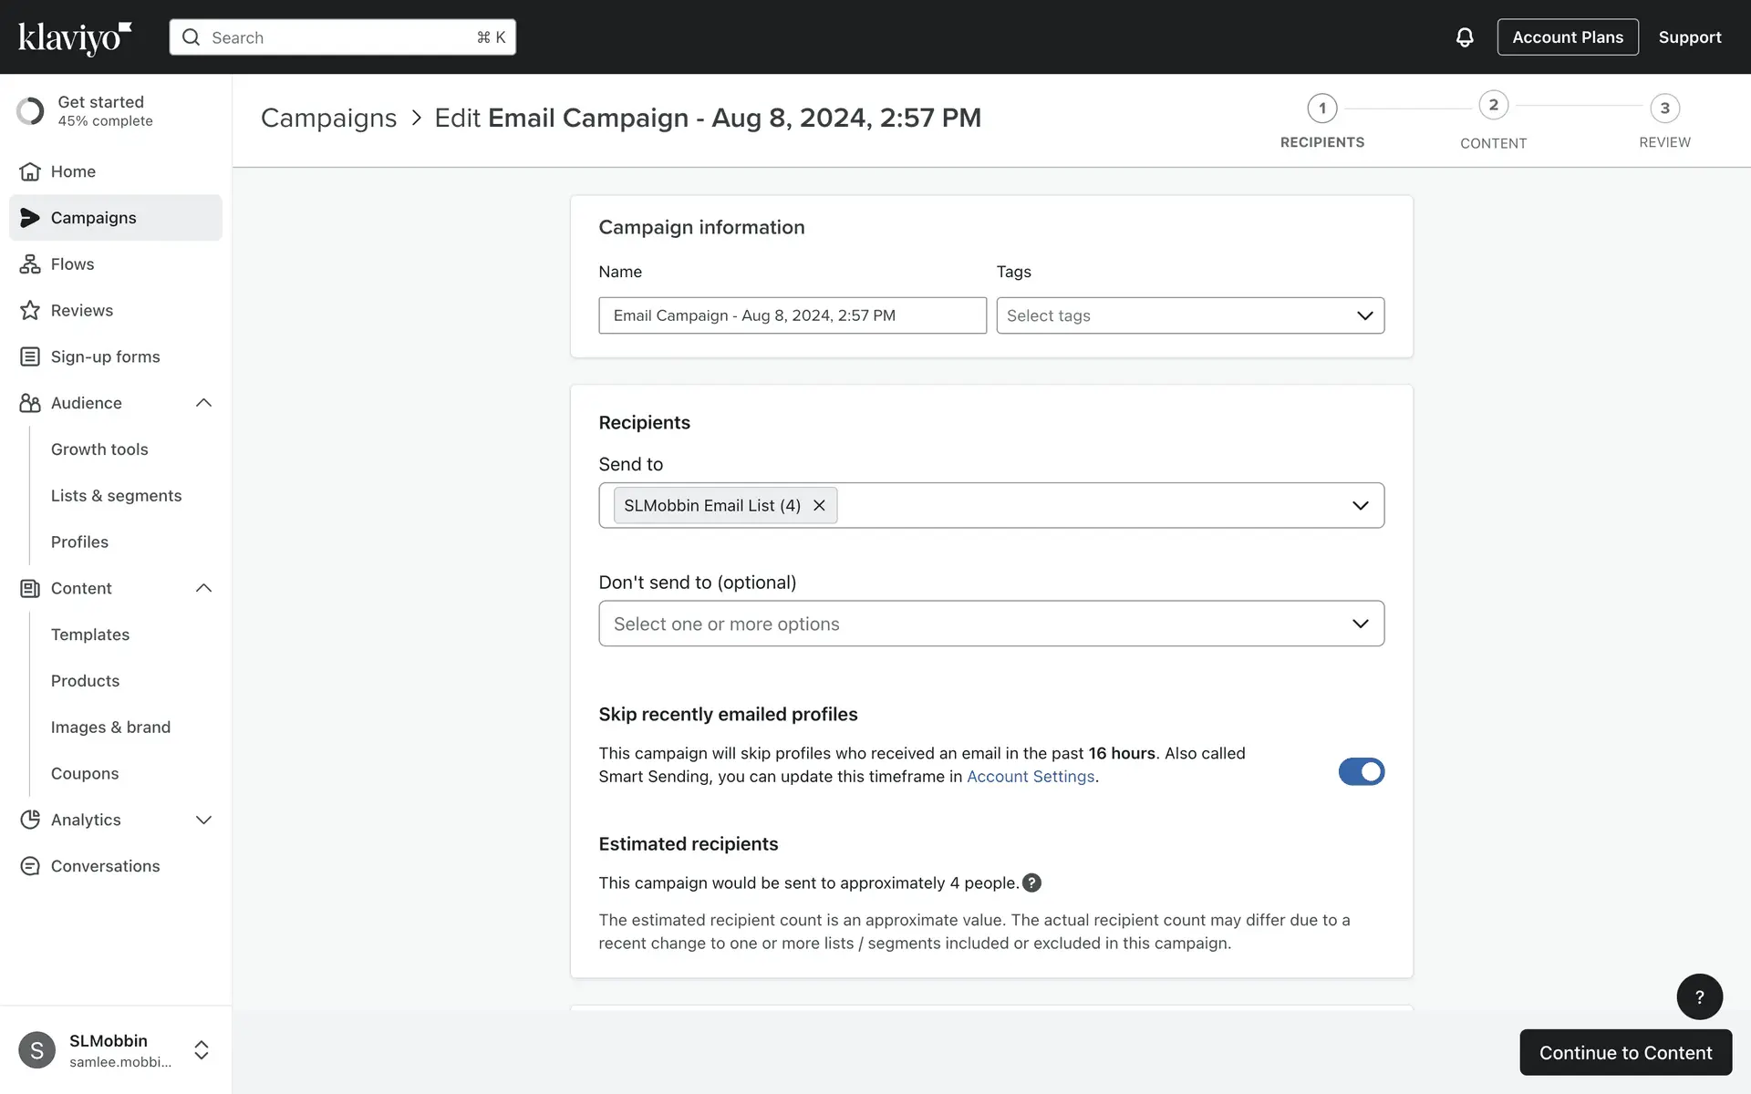Open the Select tags dropdown
Screen dimensions: 1751x1094
click(1189, 315)
